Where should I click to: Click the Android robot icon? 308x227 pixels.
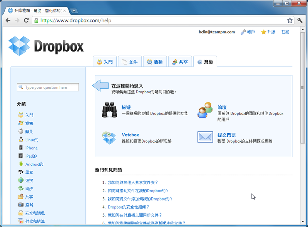21,164
